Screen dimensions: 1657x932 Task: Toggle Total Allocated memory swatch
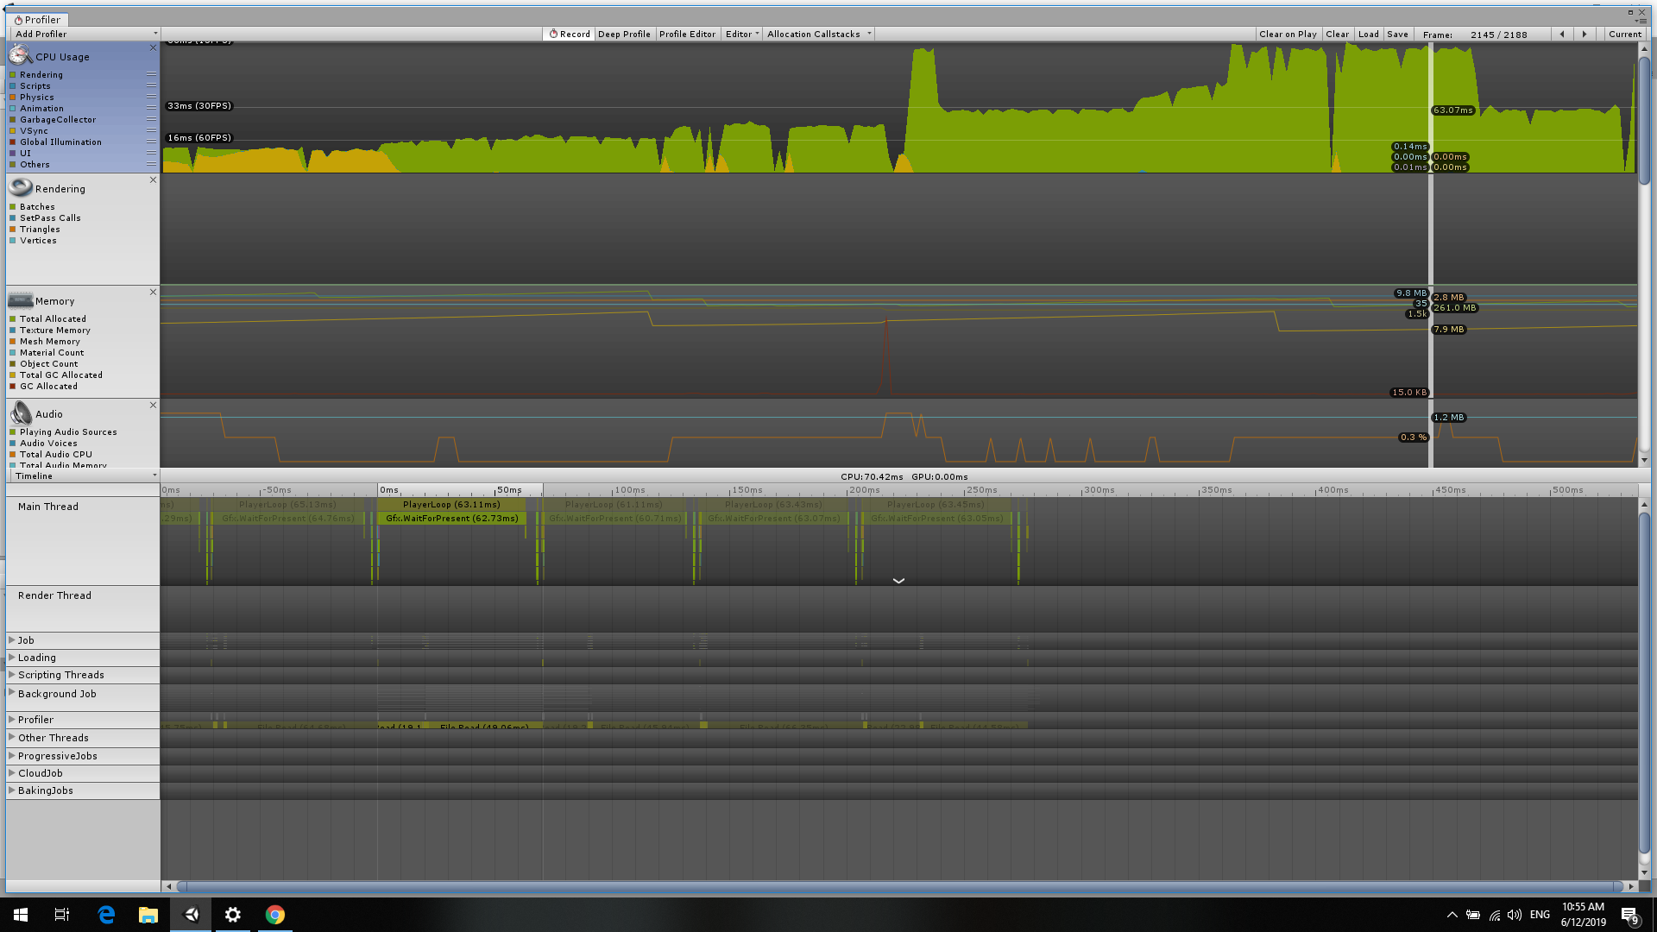tap(13, 319)
